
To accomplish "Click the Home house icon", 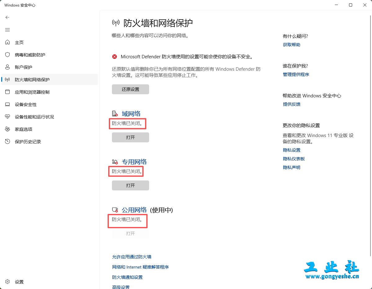I will [x=8, y=42].
